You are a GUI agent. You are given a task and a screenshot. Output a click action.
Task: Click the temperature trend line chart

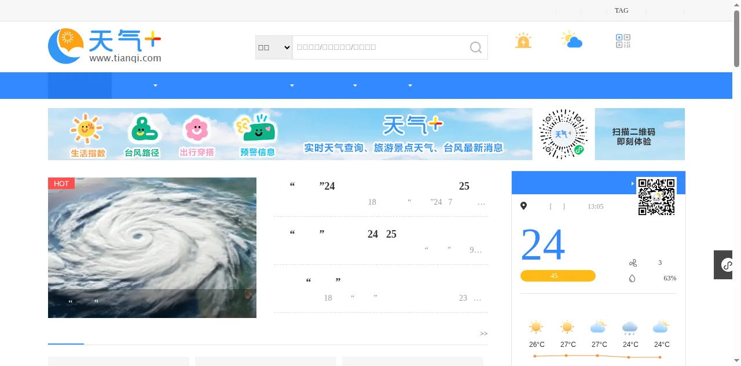click(x=598, y=356)
